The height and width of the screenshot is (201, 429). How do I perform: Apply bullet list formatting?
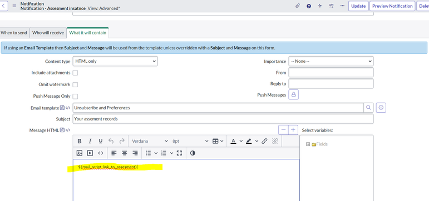pos(149,153)
